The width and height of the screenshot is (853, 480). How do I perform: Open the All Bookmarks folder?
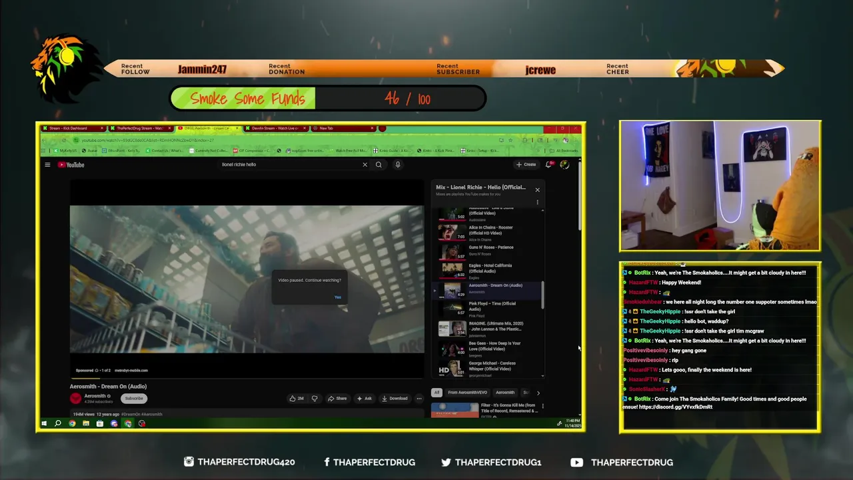565,151
